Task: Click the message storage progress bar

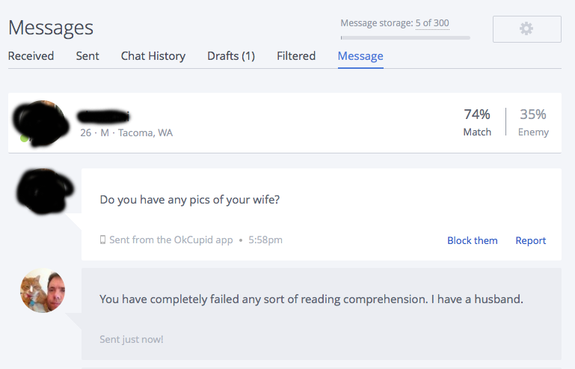Action: coord(405,37)
